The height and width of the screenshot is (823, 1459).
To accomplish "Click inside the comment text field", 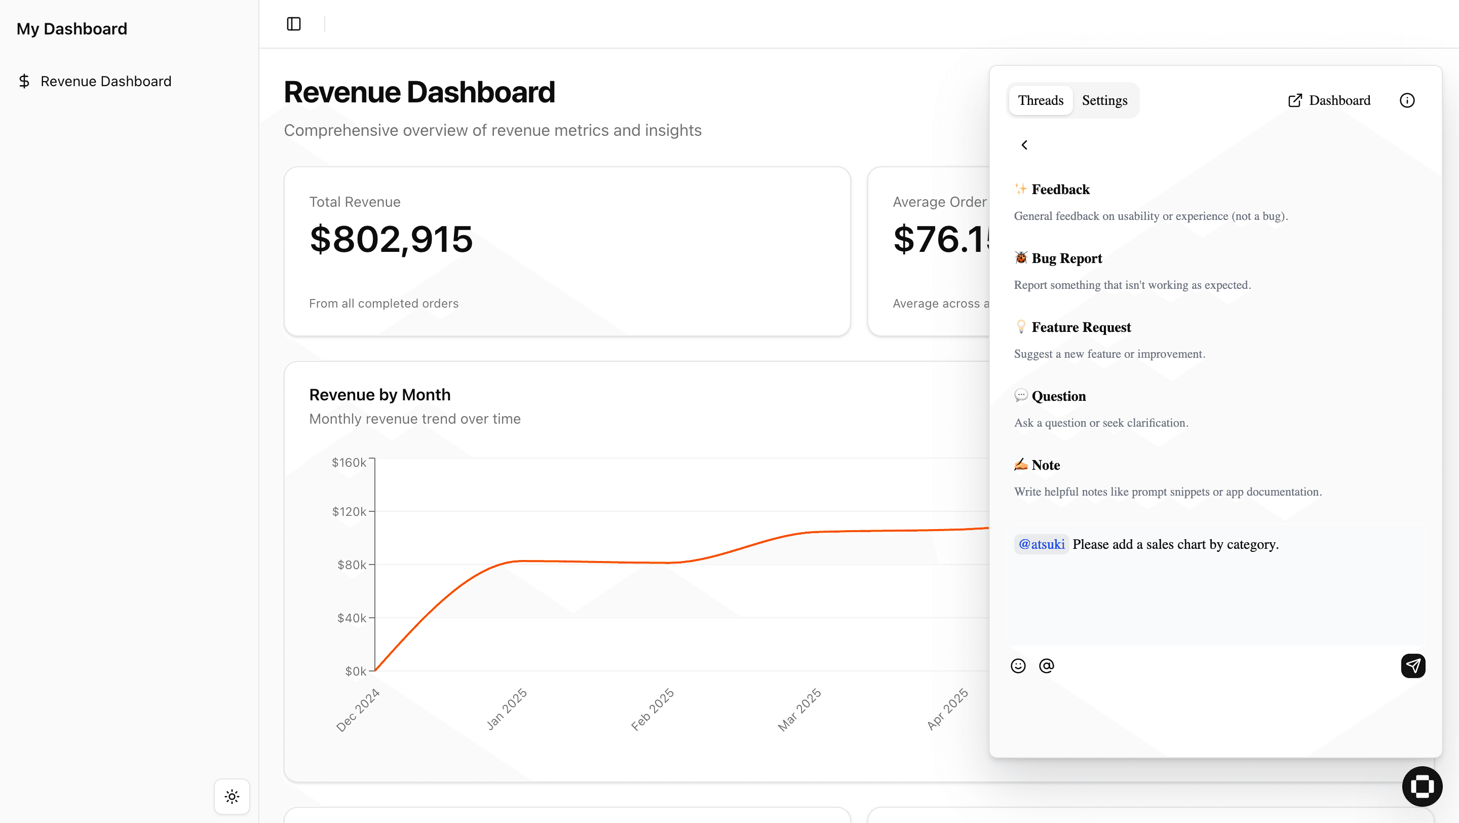I will [1215, 601].
